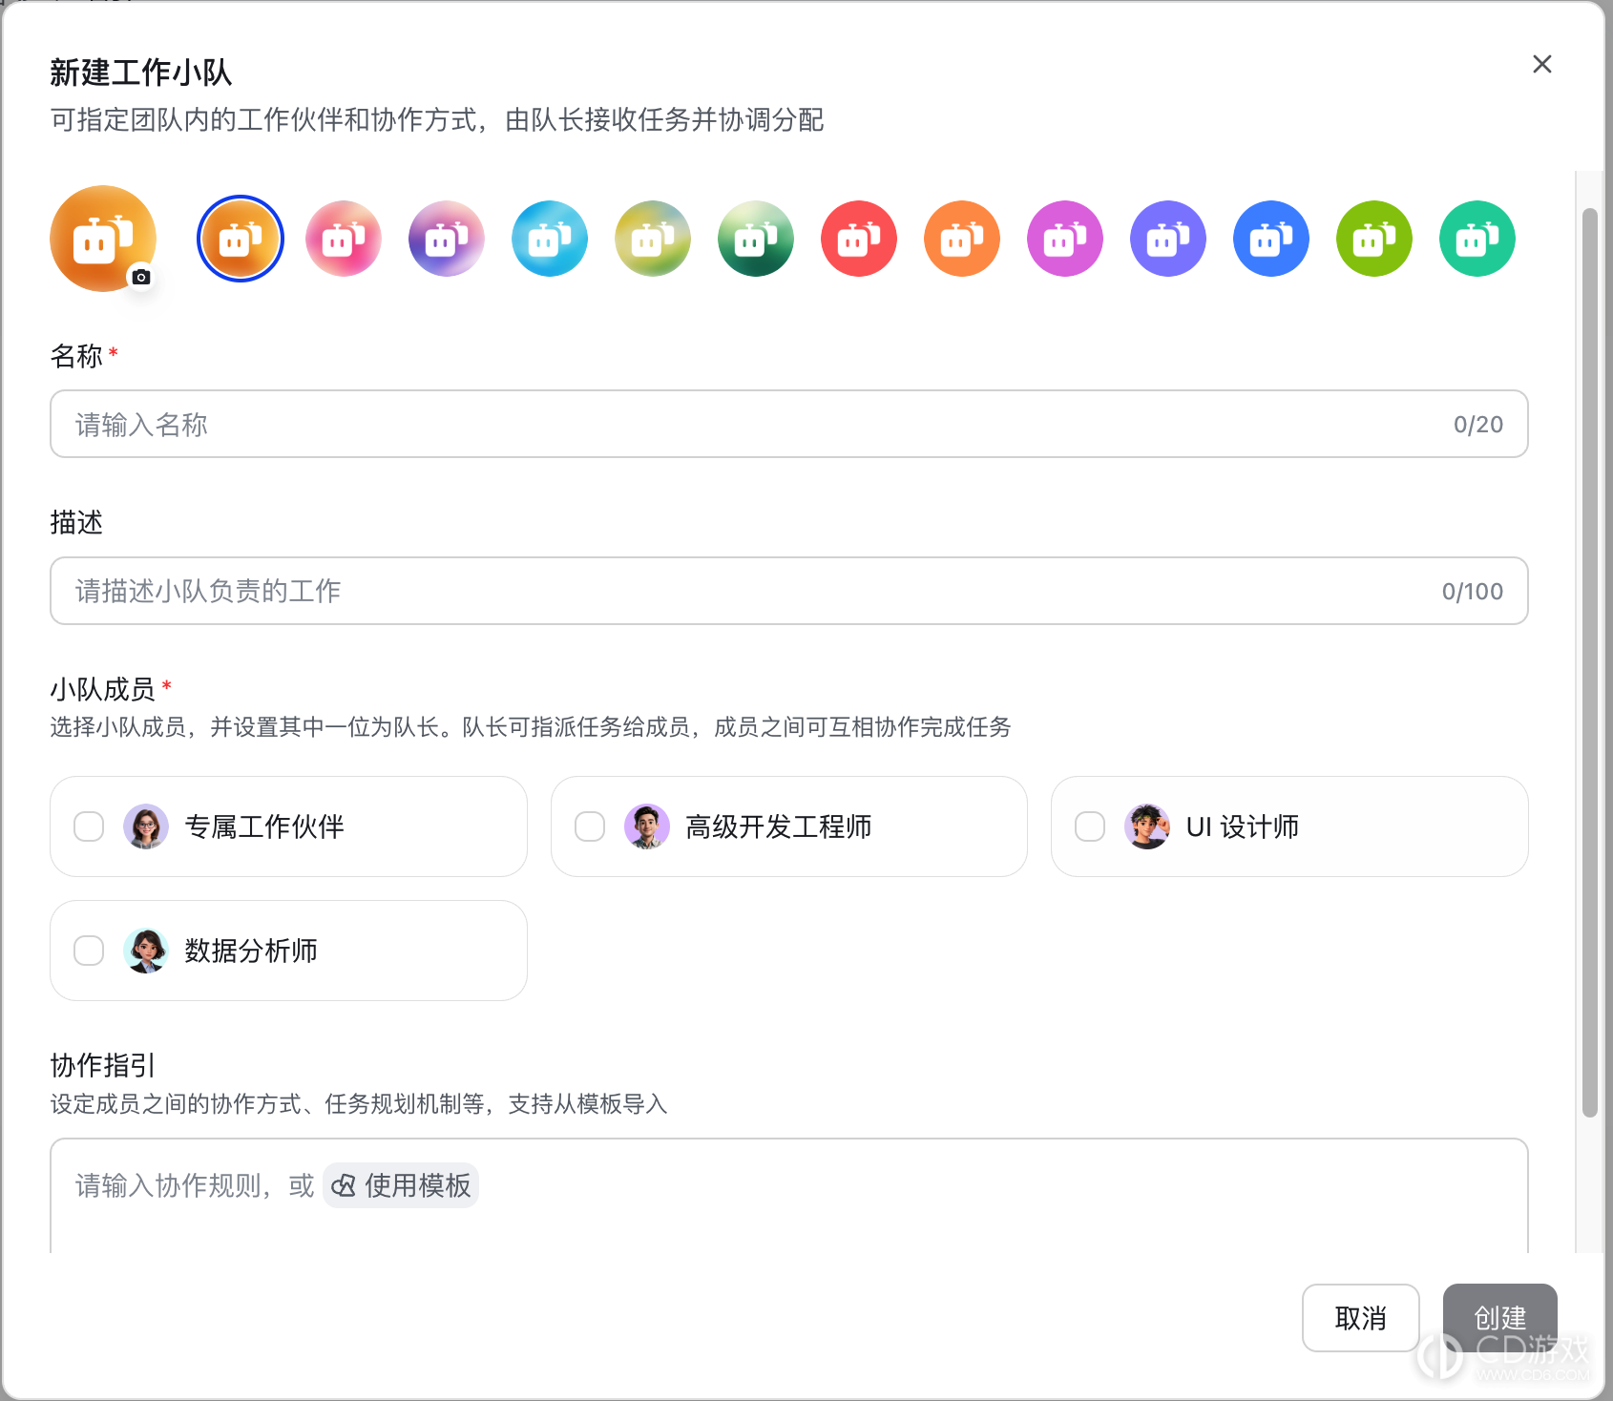The height and width of the screenshot is (1401, 1613).
Task: Choose the solid blue robot avatar
Action: (x=1271, y=239)
